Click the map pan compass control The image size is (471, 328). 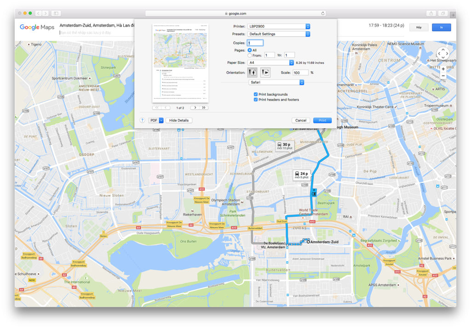[443, 54]
